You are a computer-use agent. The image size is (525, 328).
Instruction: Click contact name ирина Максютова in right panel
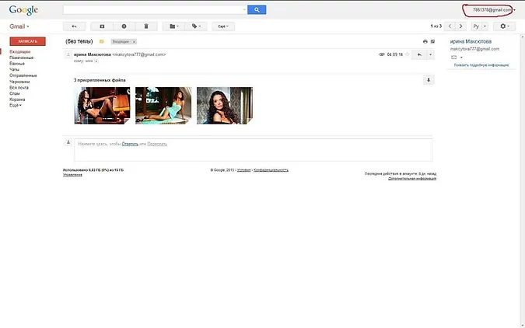(471, 41)
